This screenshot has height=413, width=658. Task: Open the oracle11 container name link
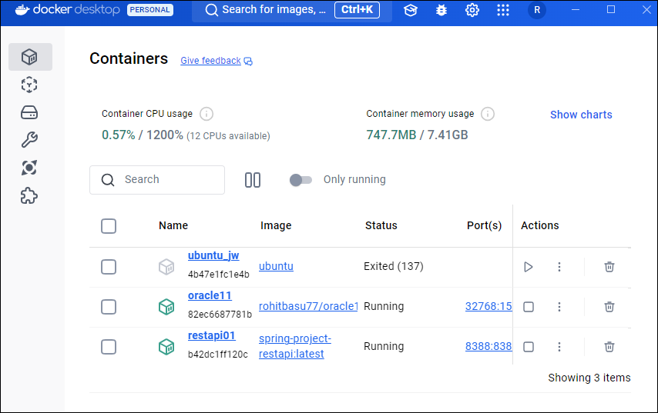pos(210,296)
